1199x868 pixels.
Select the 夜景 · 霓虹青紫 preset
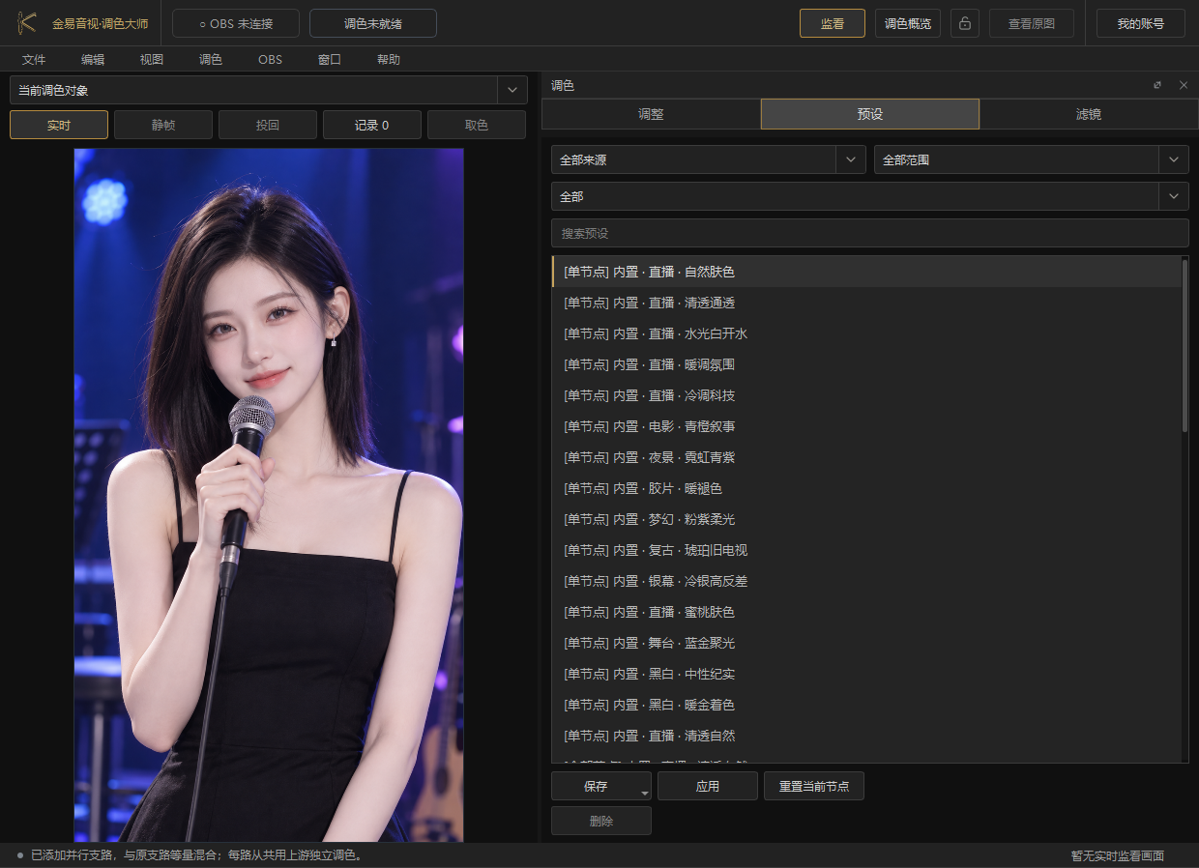[x=866, y=457]
